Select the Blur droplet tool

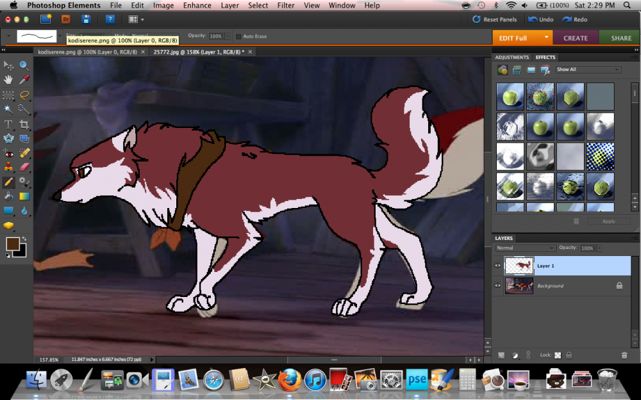coord(24,211)
